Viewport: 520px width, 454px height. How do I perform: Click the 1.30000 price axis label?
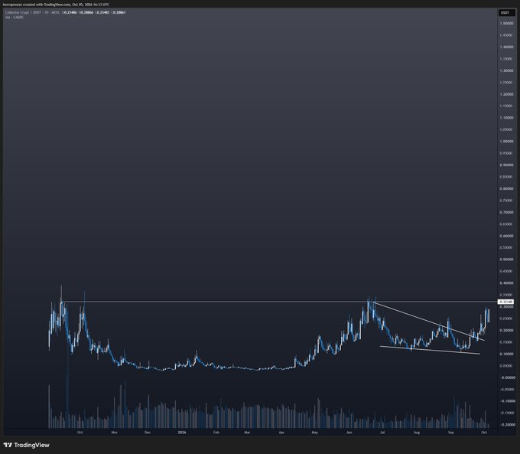[506, 70]
